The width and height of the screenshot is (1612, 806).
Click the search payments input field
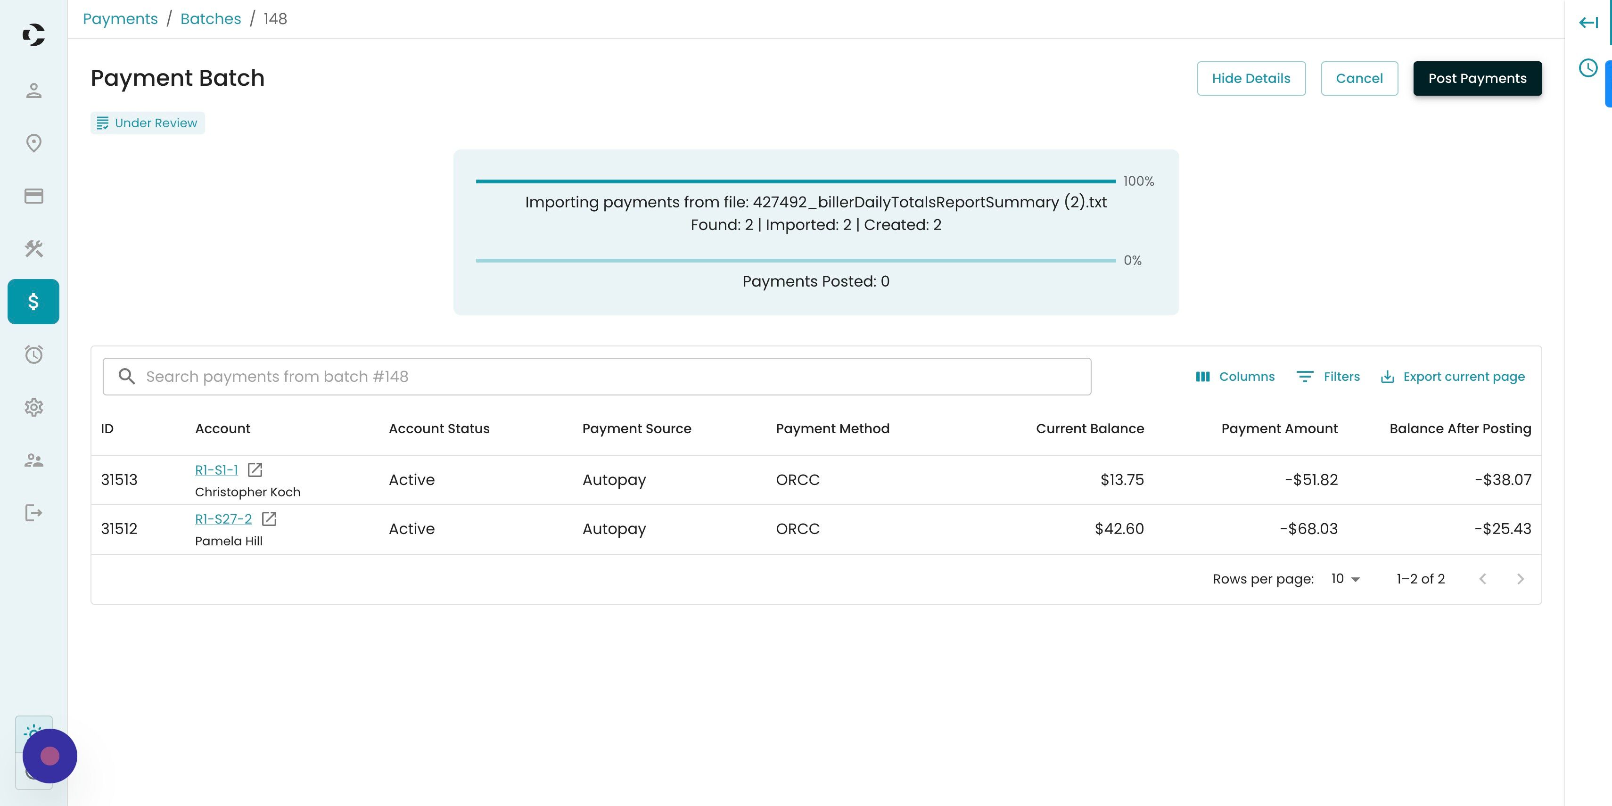point(596,377)
